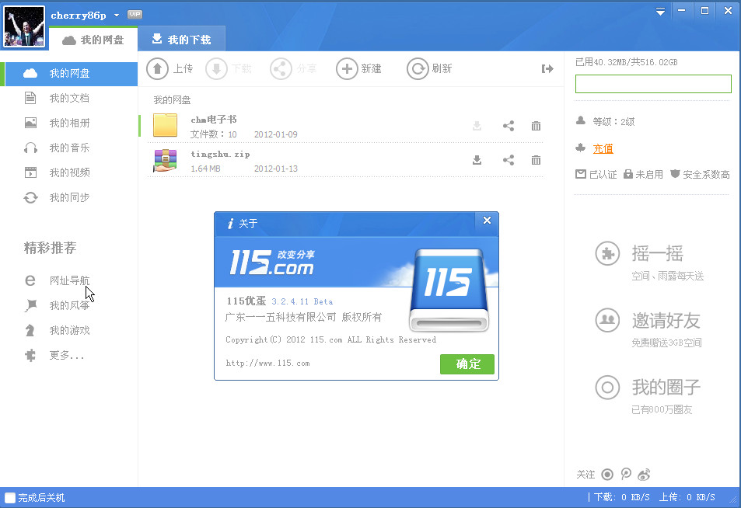Click the 充值 recharge link
The width and height of the screenshot is (741, 508).
(603, 148)
